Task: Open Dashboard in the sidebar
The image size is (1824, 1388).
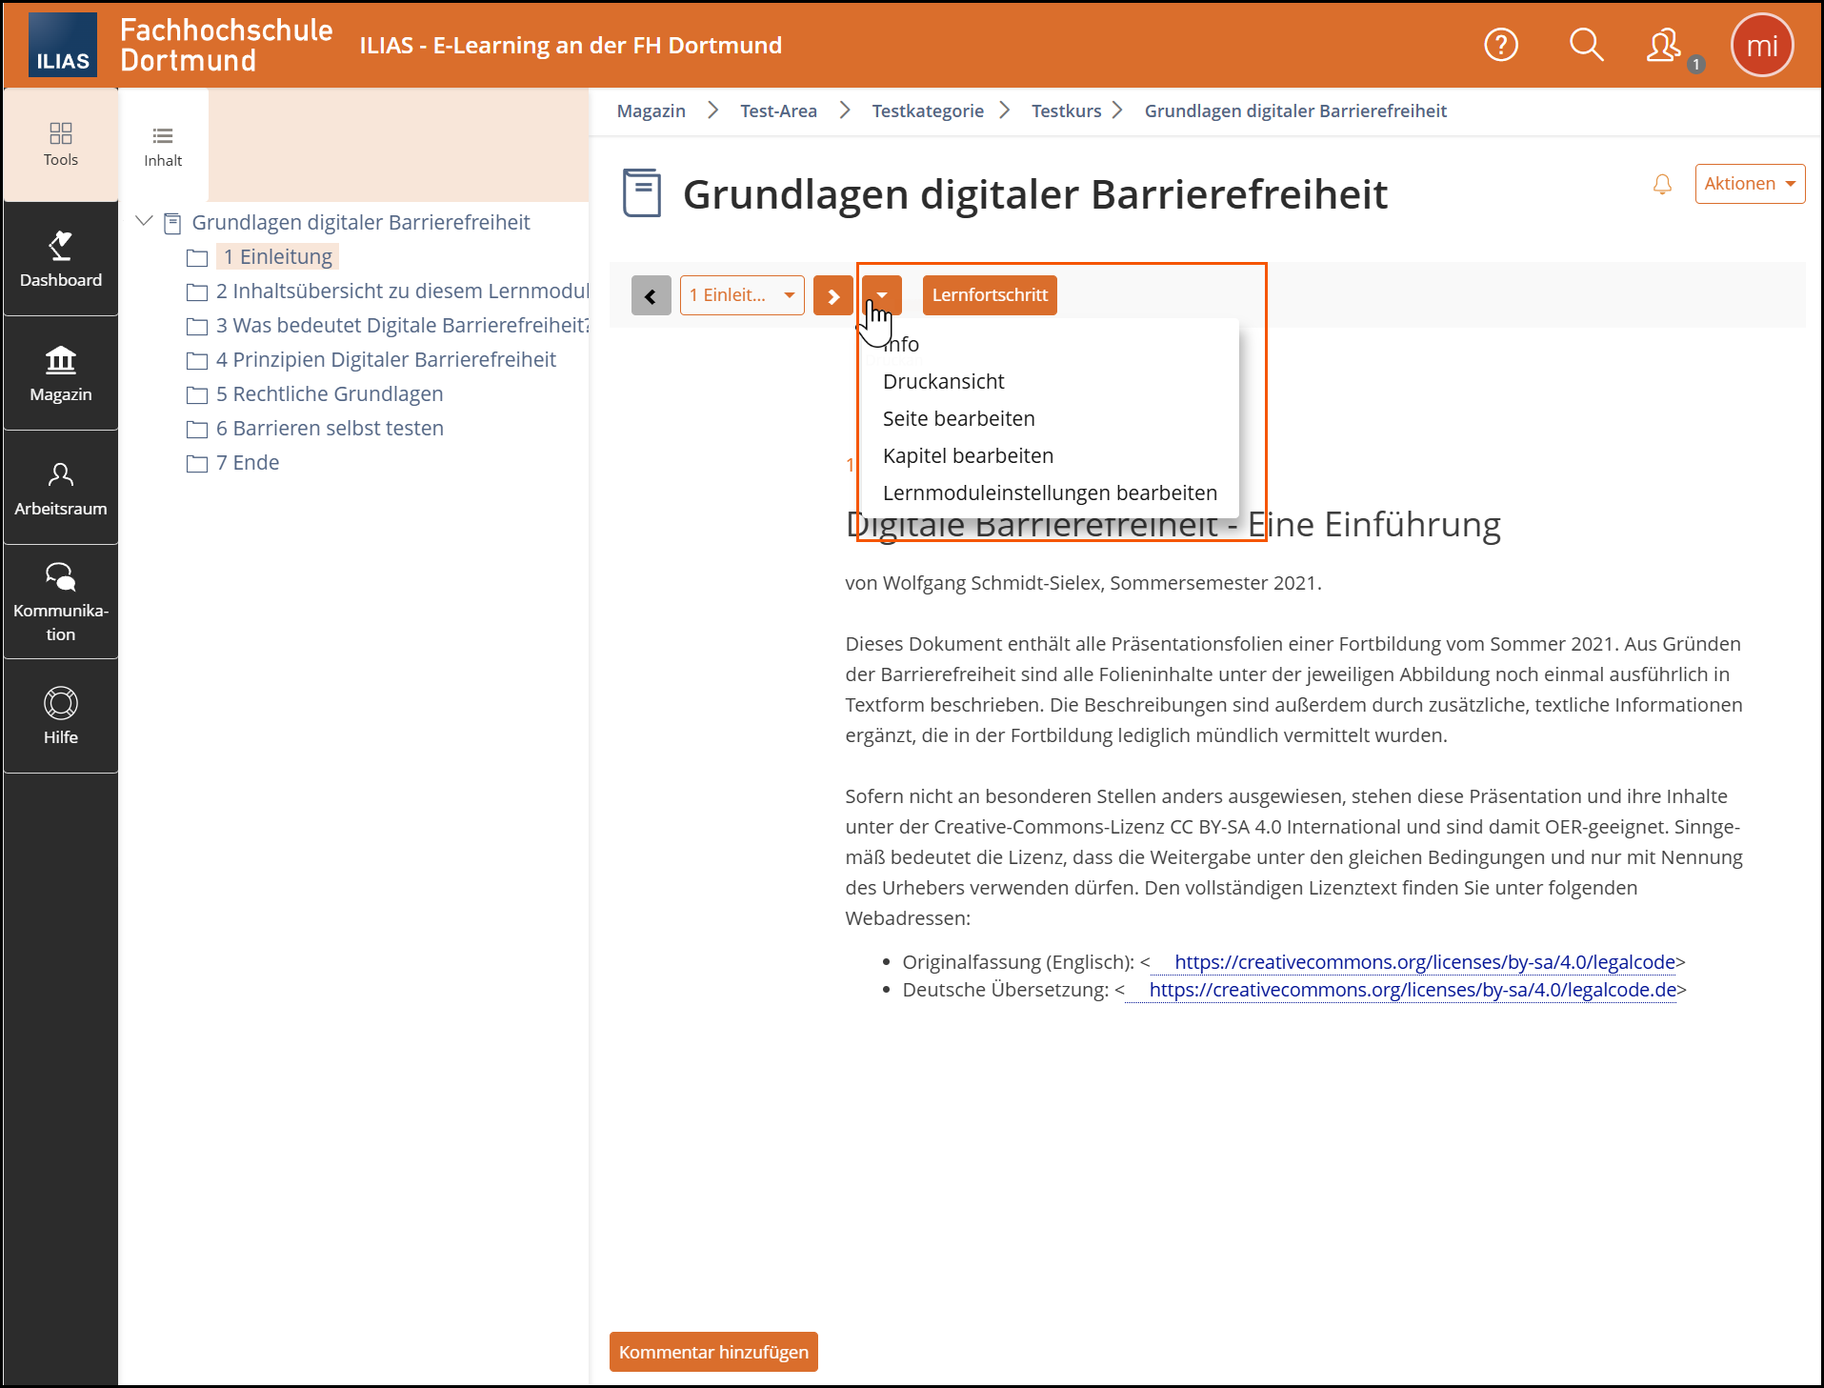Action: pos(61,259)
